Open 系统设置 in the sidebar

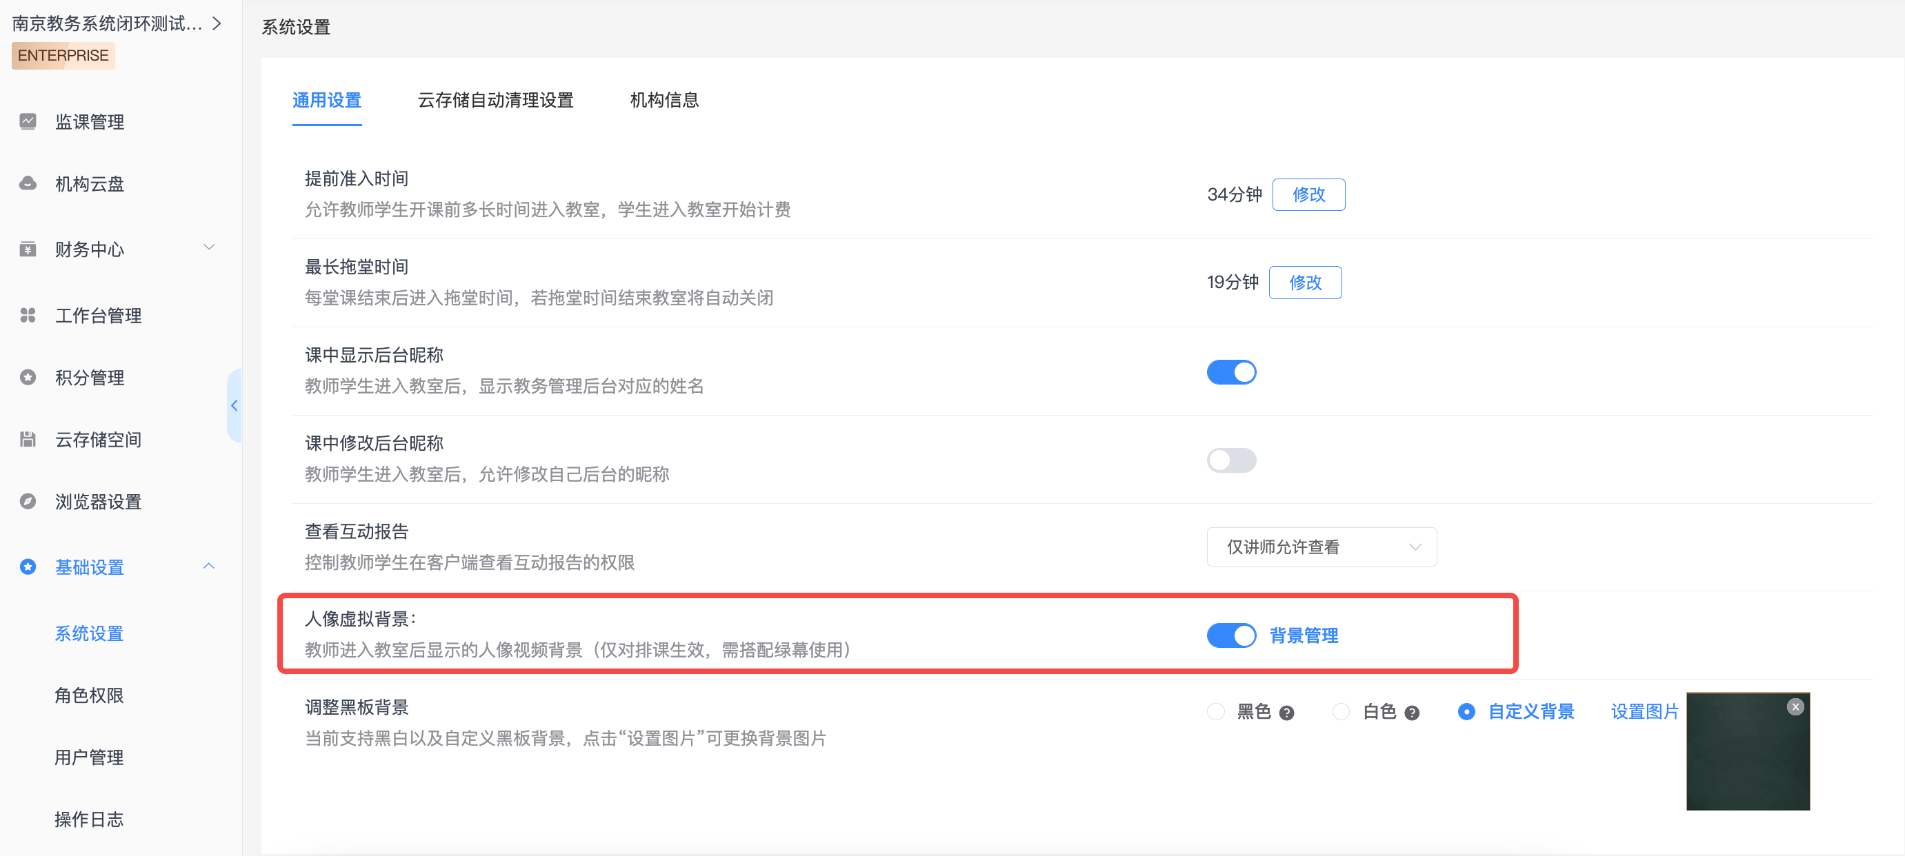(x=90, y=633)
